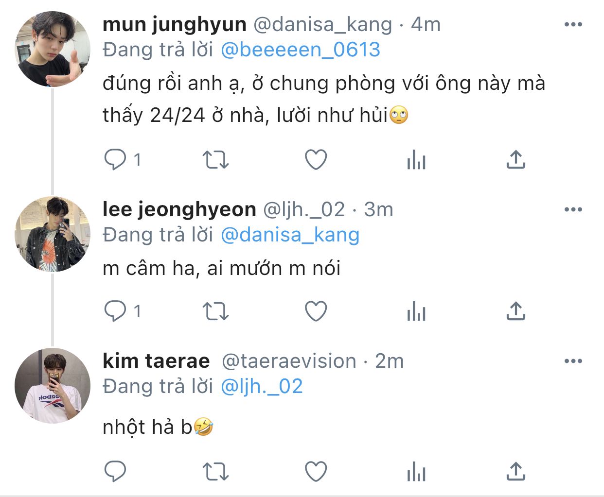
Task: Reply to mun junghyun's tweet
Action: 115,159
